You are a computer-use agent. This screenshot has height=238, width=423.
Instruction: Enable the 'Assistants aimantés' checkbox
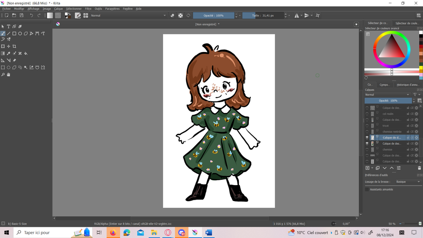pyautogui.click(x=367, y=189)
